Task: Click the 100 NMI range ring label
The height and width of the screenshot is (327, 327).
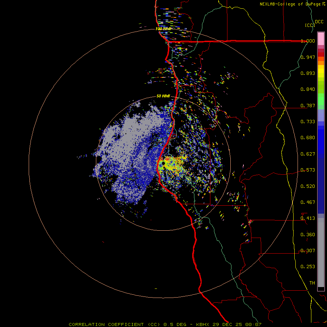Action: point(163,29)
